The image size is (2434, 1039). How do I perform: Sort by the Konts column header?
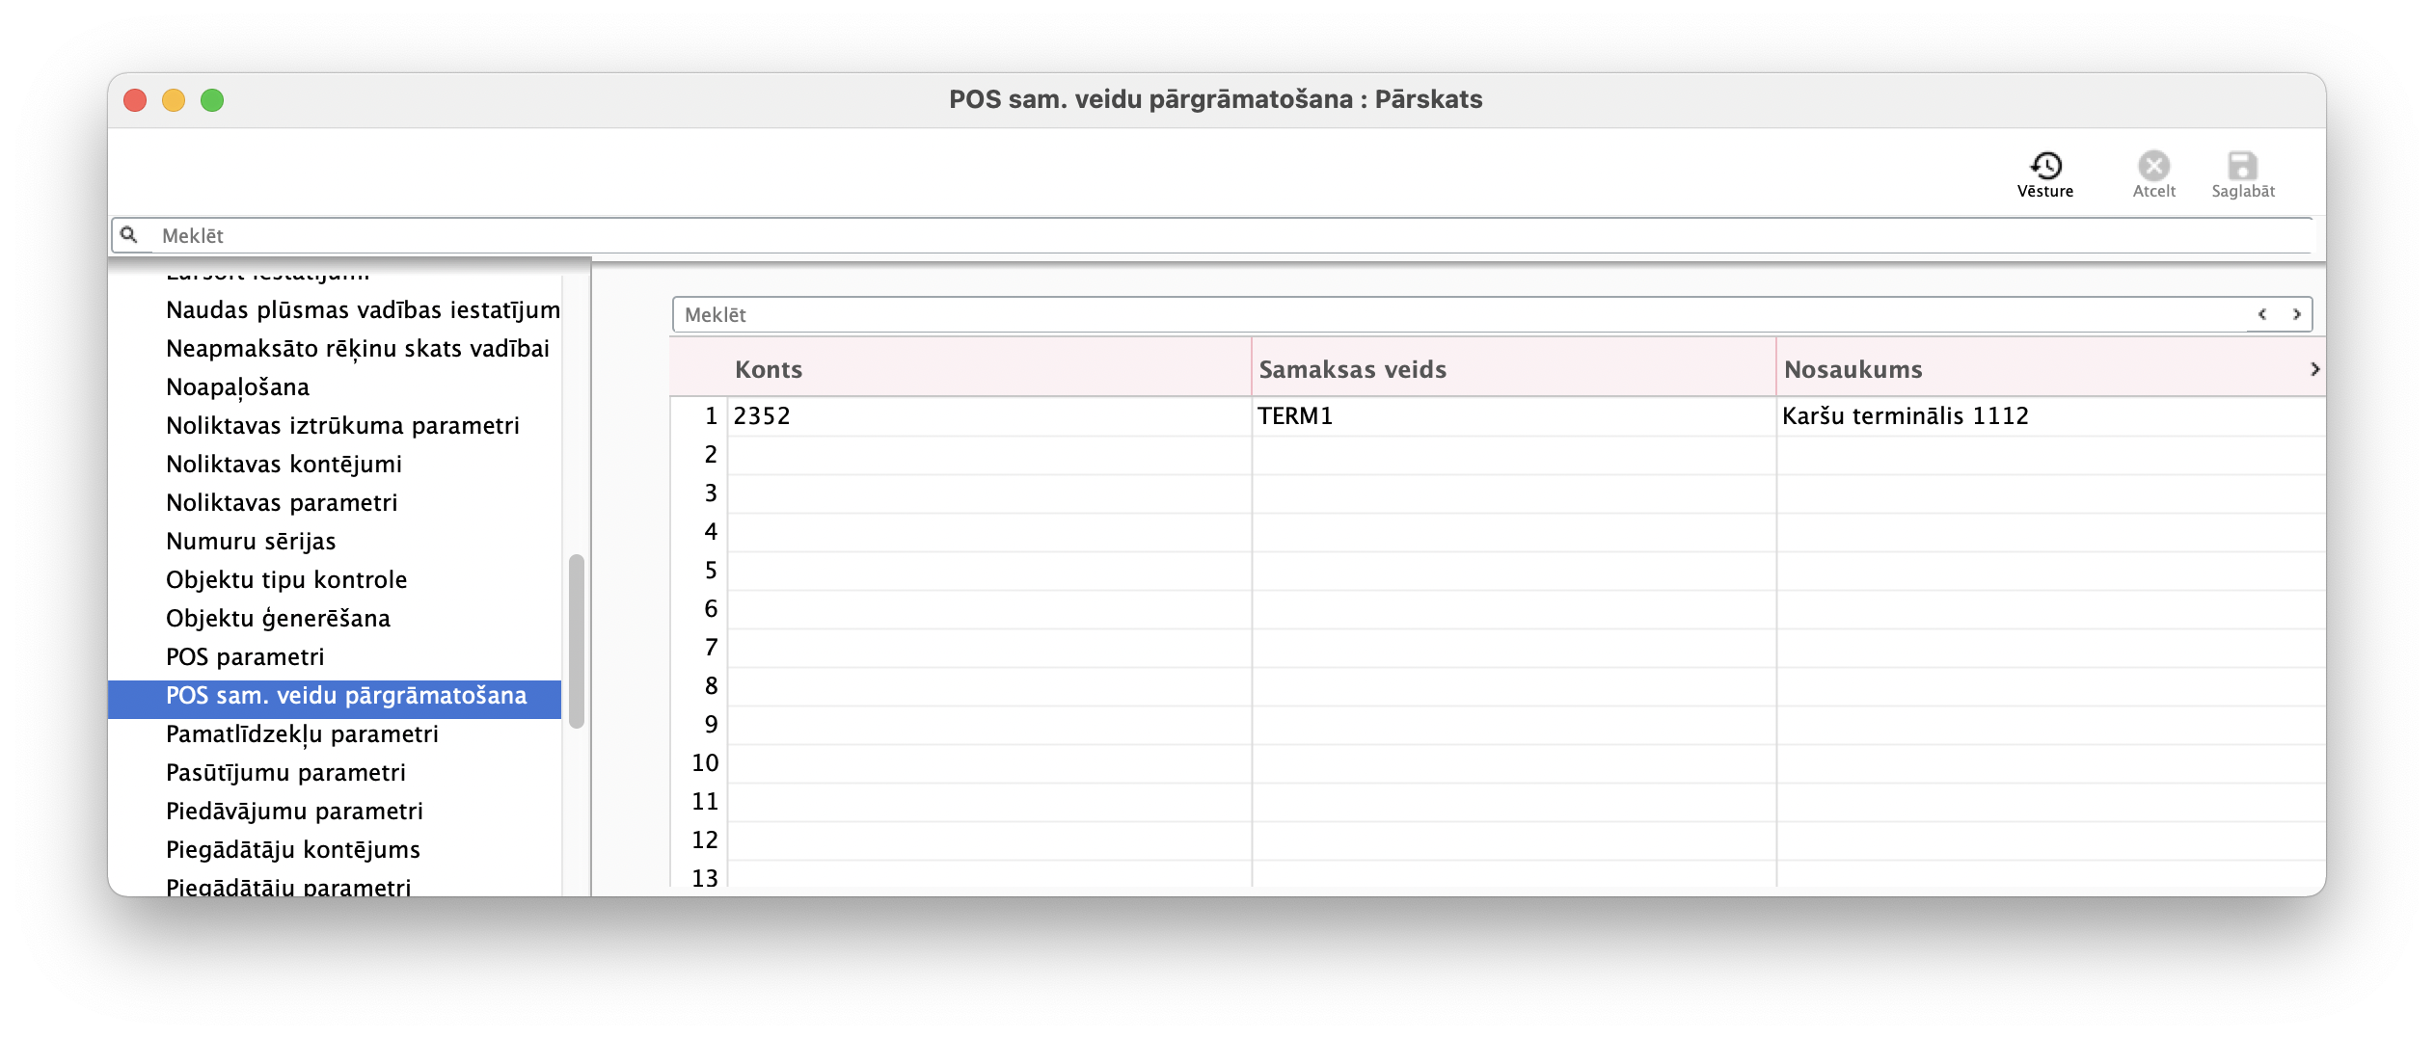tap(769, 368)
